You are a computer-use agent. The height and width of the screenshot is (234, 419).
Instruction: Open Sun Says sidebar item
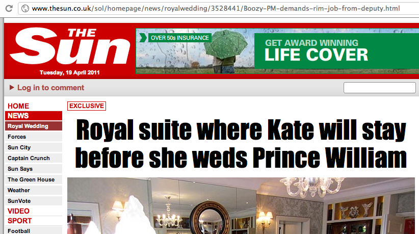pos(34,169)
